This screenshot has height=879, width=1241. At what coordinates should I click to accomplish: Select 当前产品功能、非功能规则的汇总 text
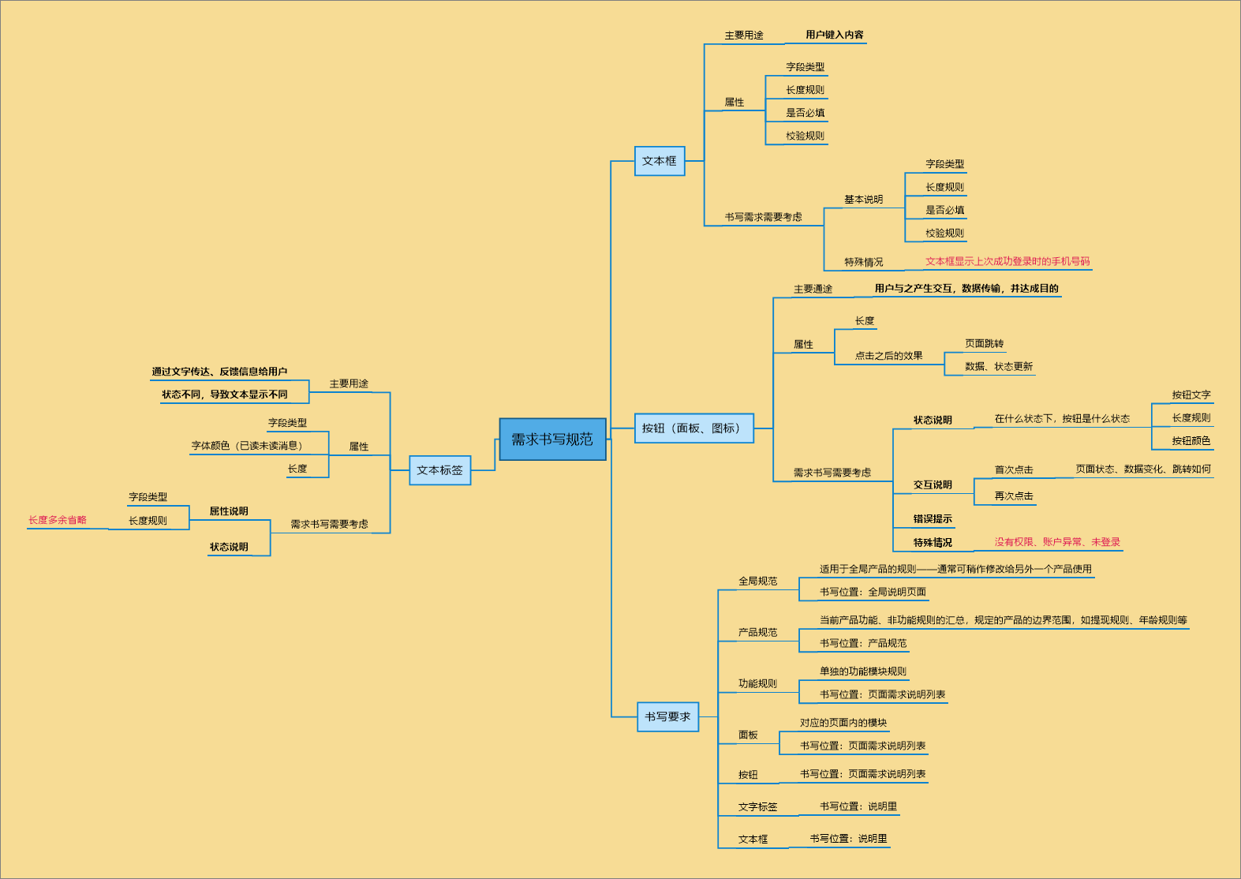point(1003,620)
